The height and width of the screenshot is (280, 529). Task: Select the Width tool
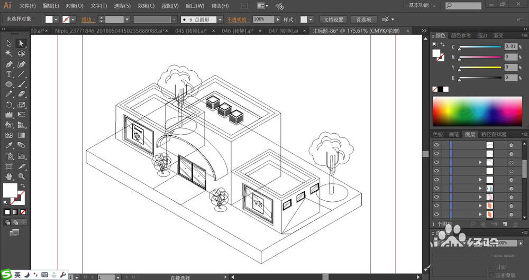point(9,115)
